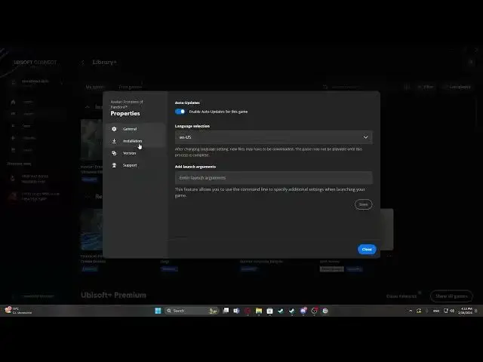Viewport: 483px width, 362px height.
Task: Select My games tab in the library
Action: coord(95,87)
